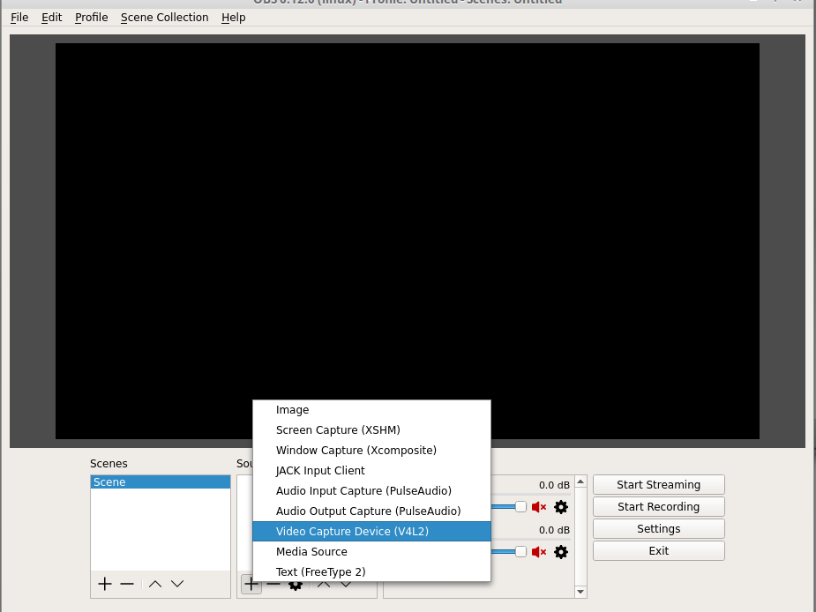
Task: Move the scene down with the down-arrow icon
Action: 177,584
